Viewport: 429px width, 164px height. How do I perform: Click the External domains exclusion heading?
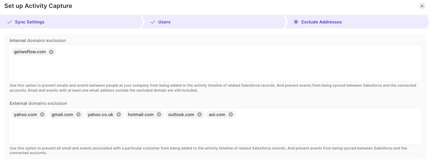point(38,103)
